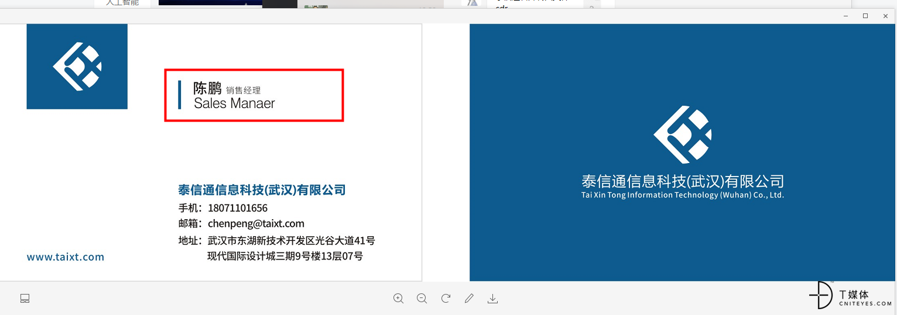
Task: Zoom out of the image
Action: [x=422, y=299]
